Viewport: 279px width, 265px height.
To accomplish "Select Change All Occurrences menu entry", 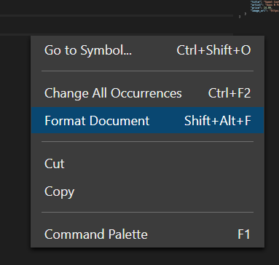I will tap(147, 93).
